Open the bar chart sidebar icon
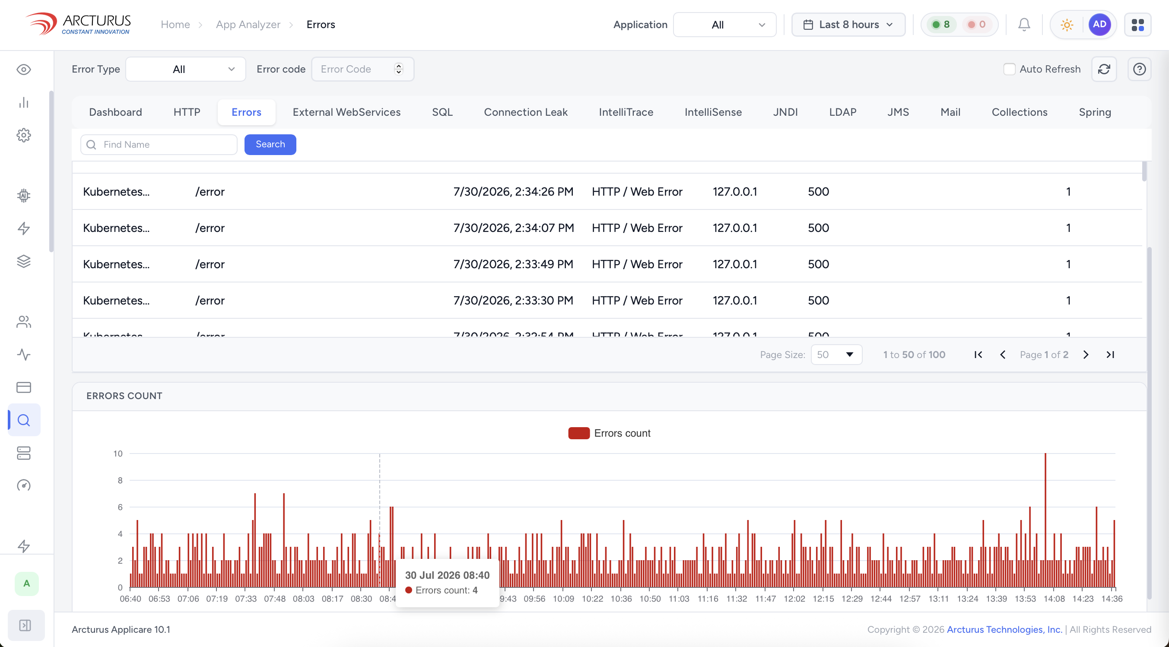 [24, 102]
